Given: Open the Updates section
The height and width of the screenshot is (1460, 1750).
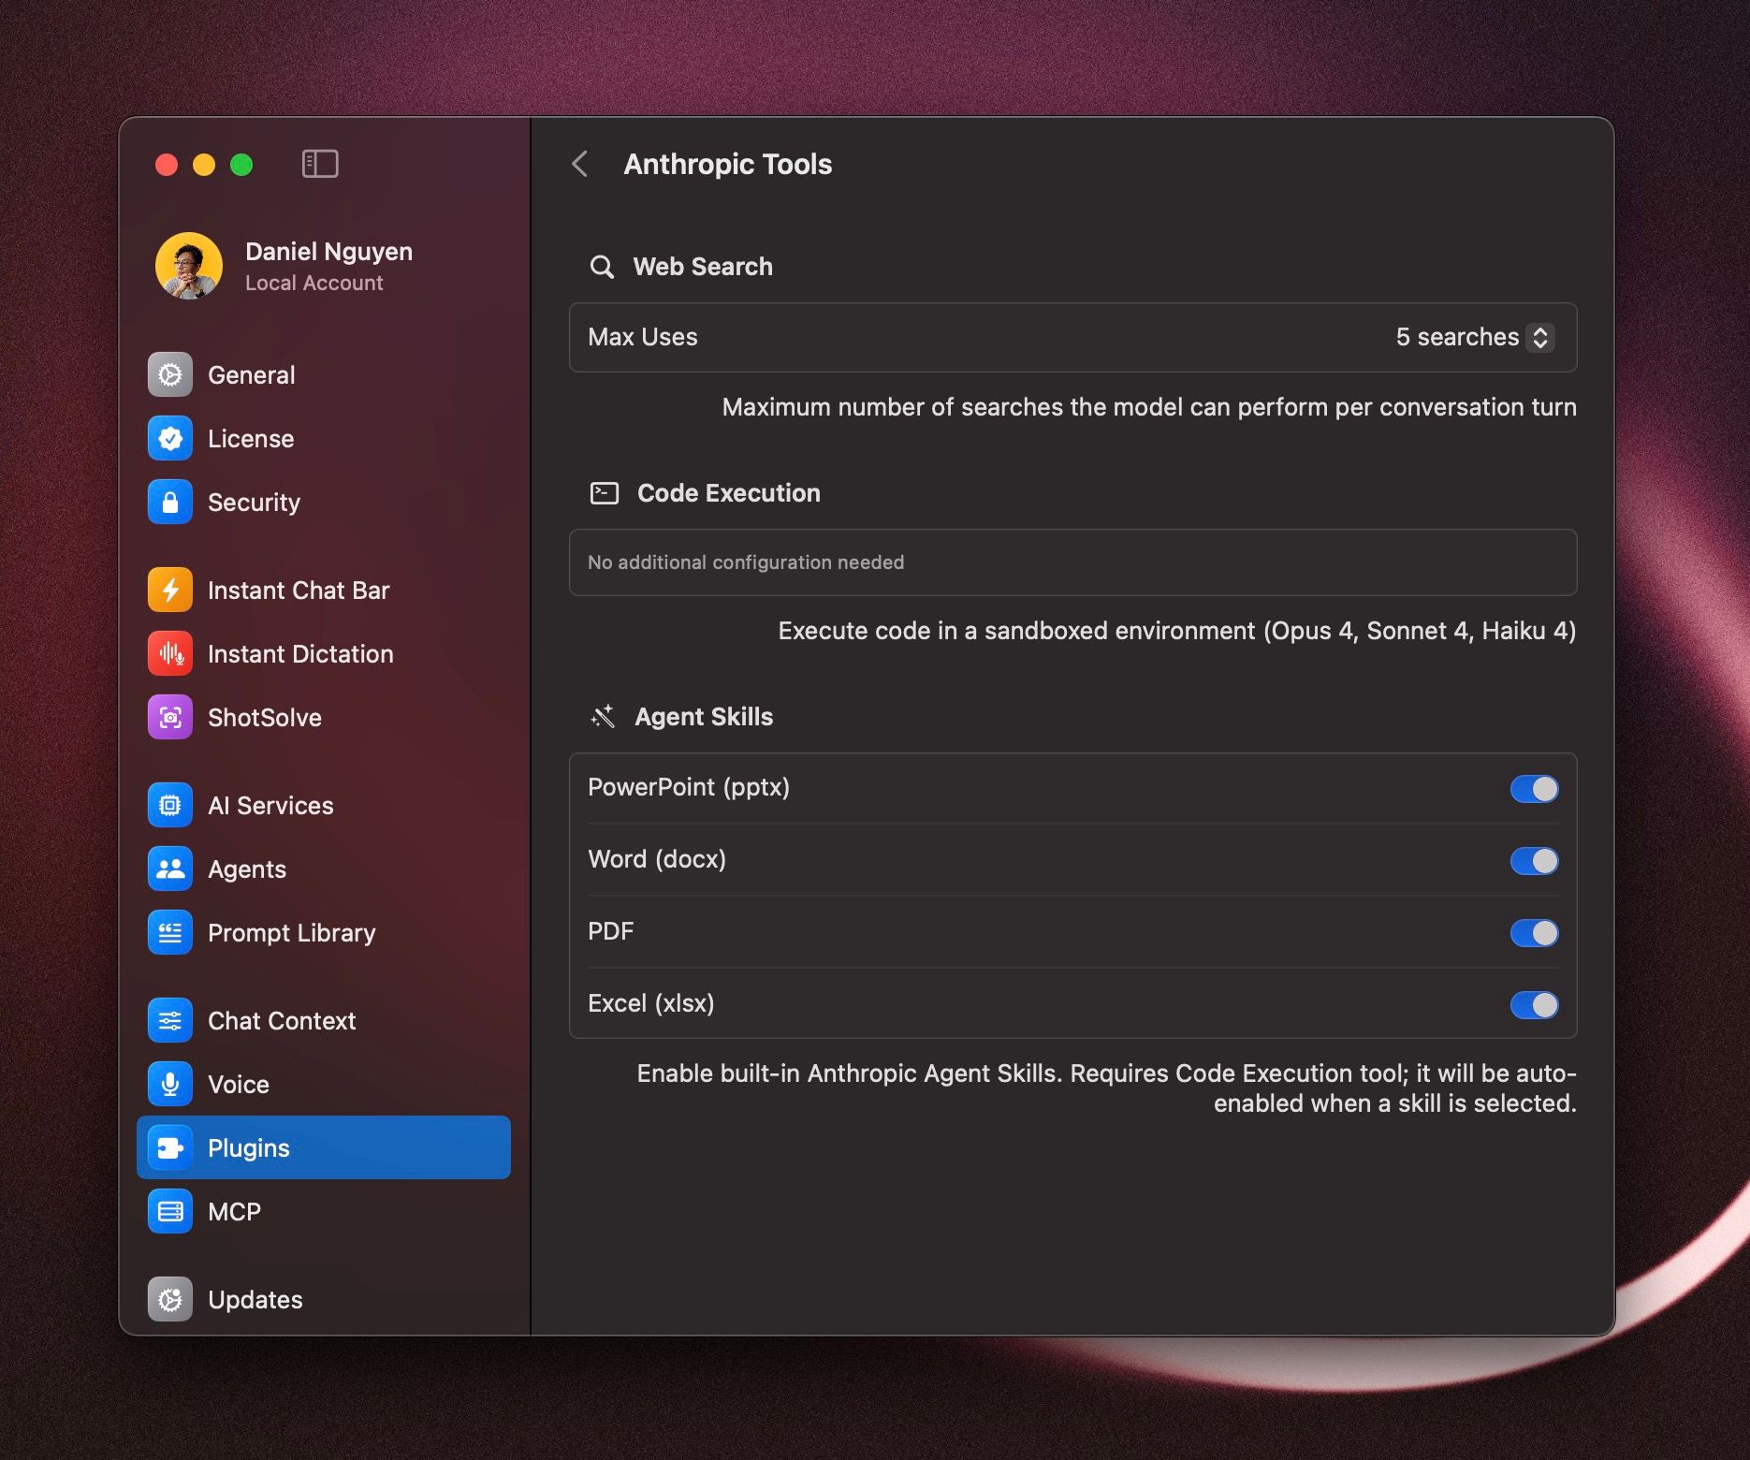Looking at the screenshot, I should click(255, 1300).
